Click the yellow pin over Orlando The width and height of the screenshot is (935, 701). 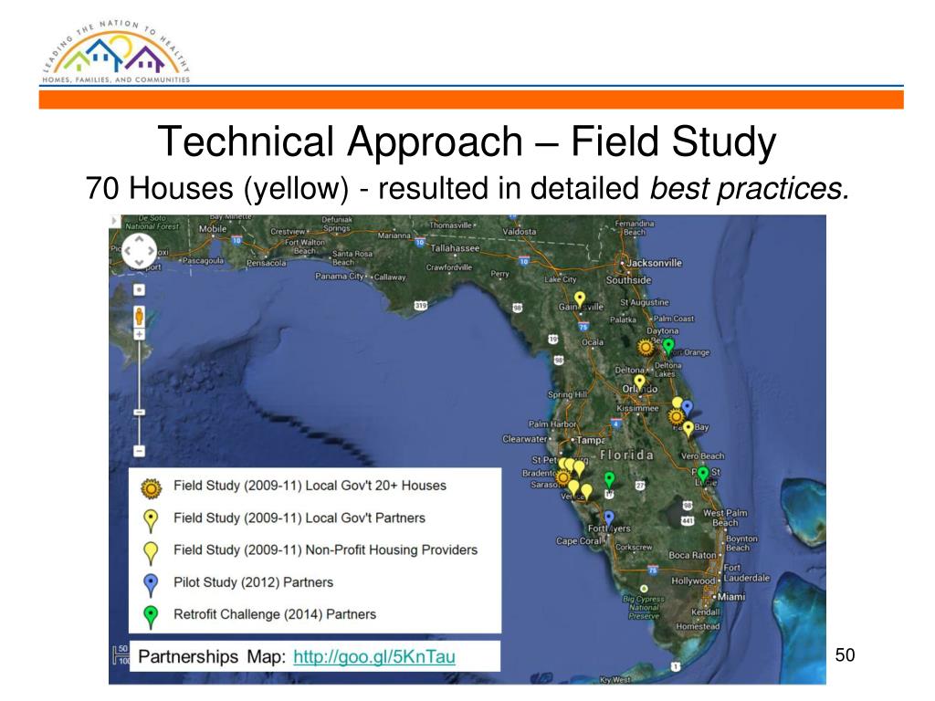639,382
